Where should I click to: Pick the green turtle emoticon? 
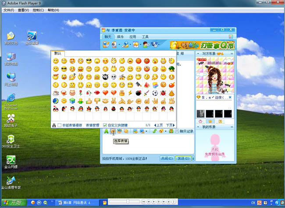click(171, 69)
